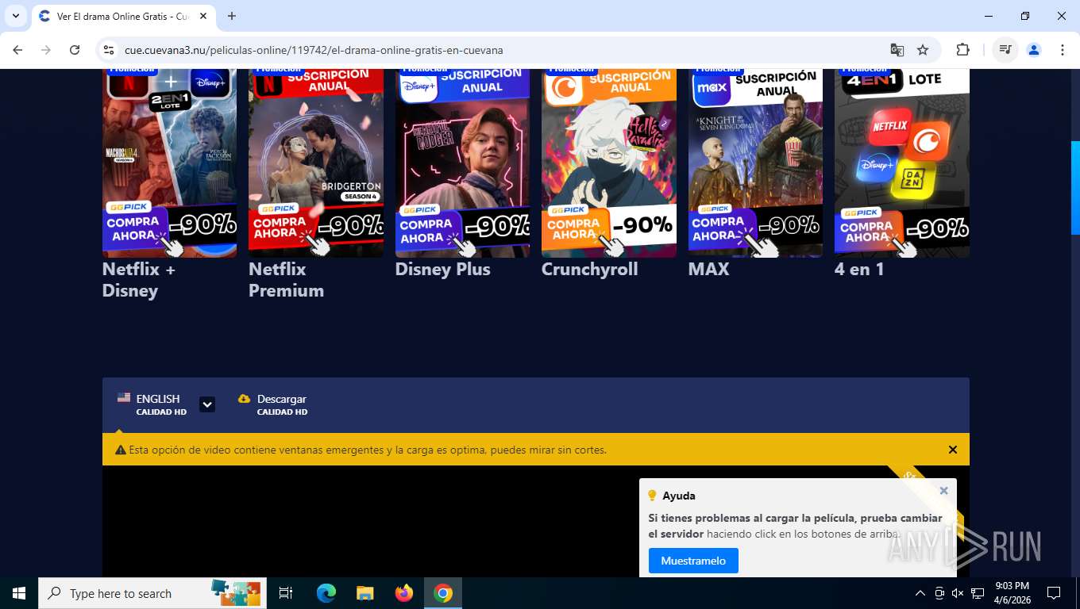Select the Descargar Calidad HD tab

click(x=272, y=404)
